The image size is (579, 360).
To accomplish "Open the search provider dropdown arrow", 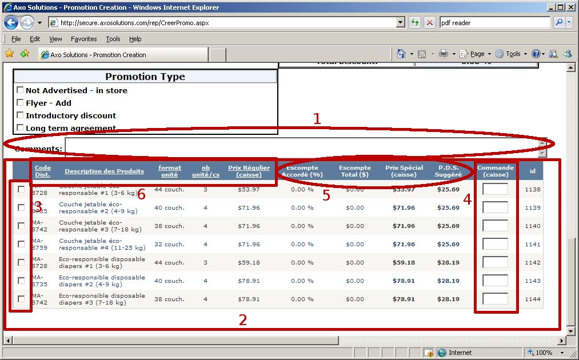I will [569, 22].
